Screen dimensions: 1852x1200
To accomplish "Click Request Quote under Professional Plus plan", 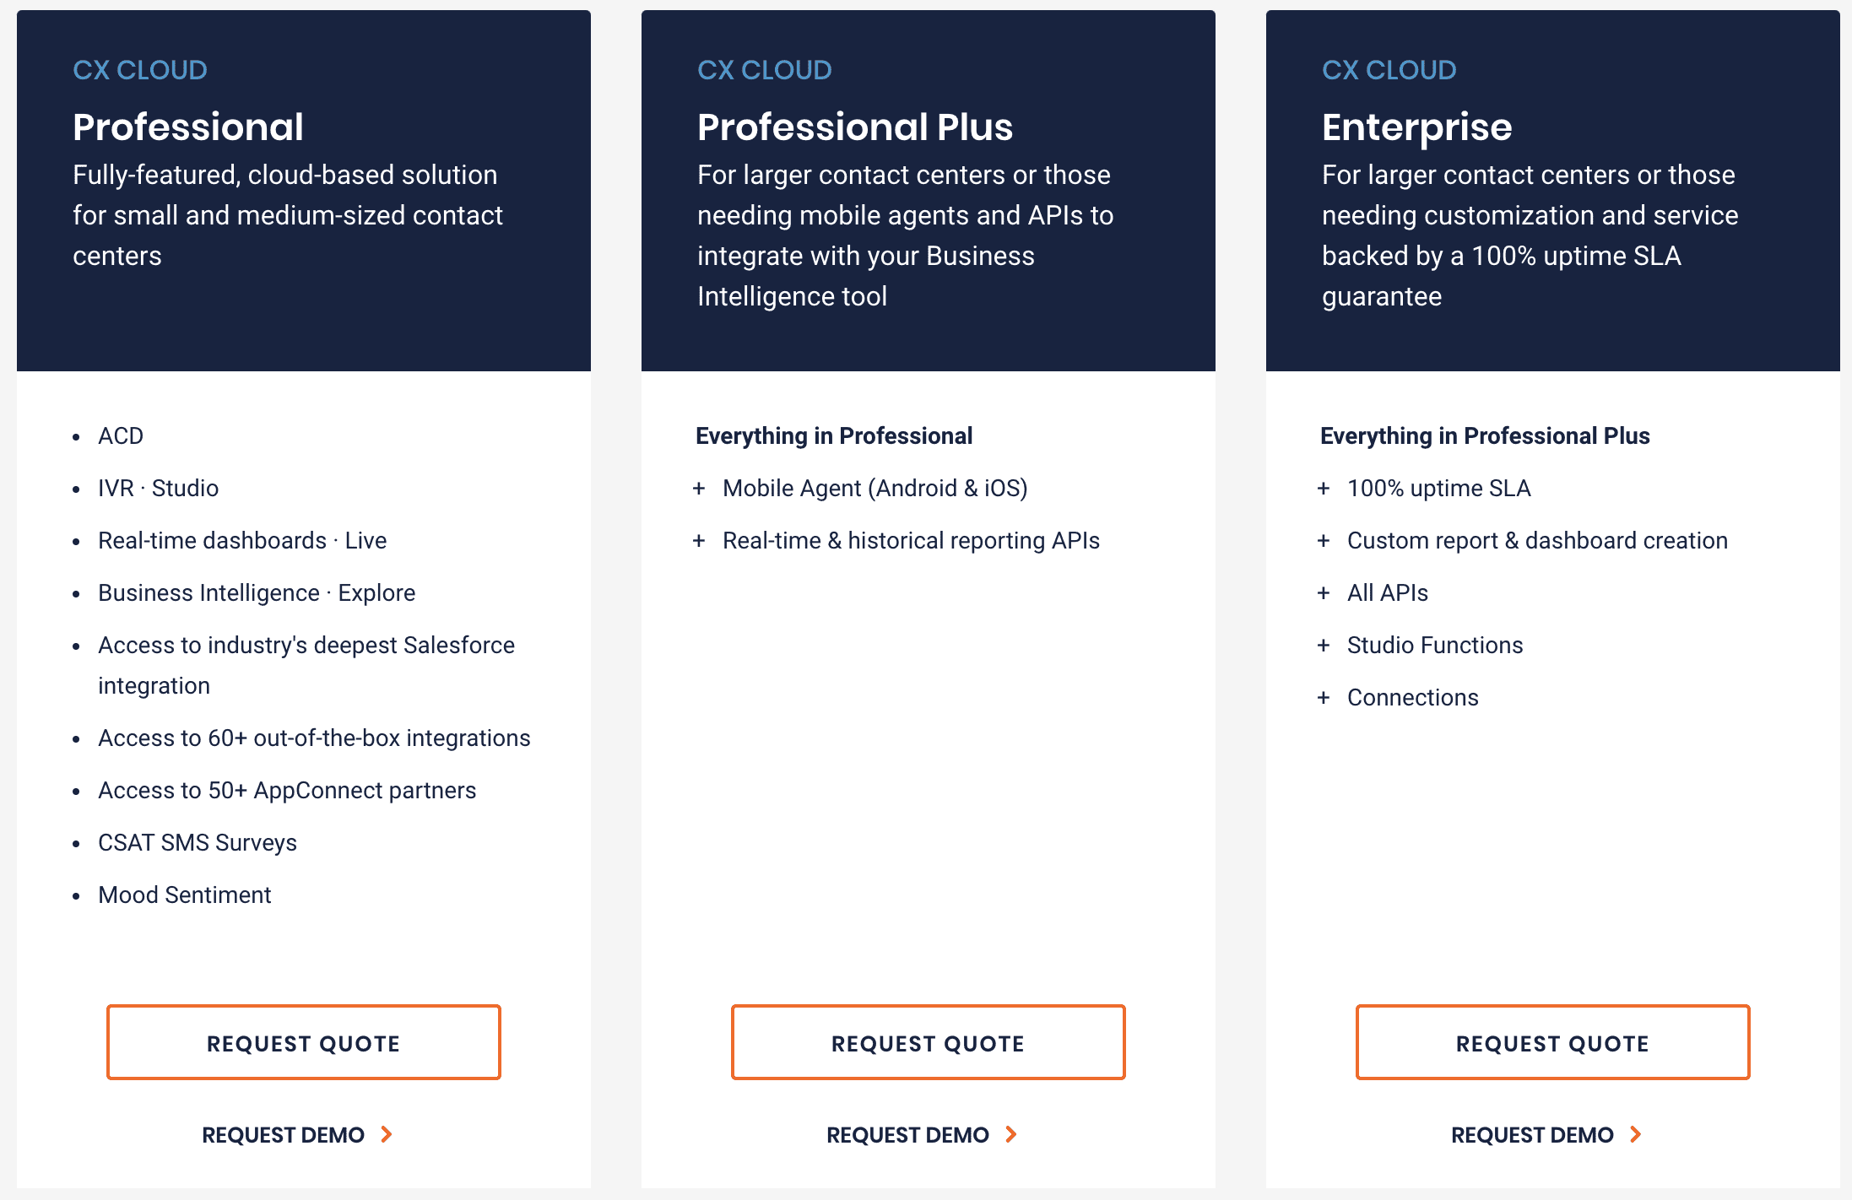I will coord(929,1042).
